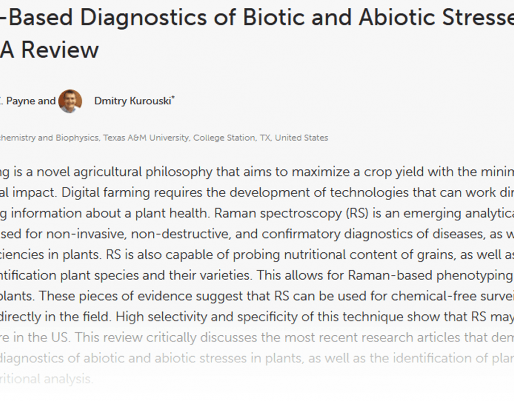Click the 'A Review' title line
Screen dimensions: 514x401
49,50
